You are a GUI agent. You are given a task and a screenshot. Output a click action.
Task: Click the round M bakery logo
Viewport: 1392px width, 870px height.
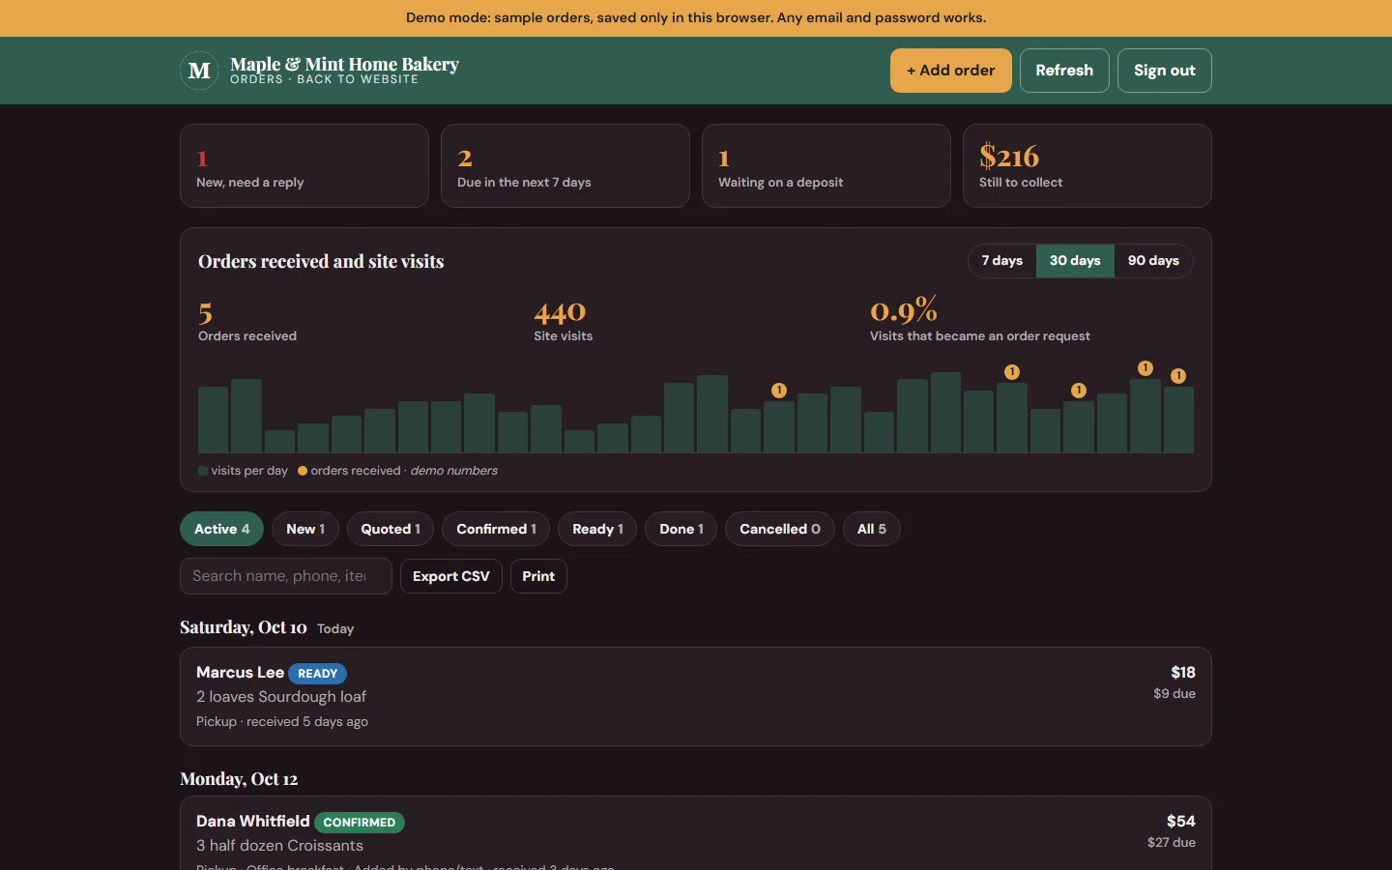click(199, 71)
